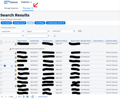The height and width of the screenshot is (99, 120).
Task: Sort by Receipt Status column header
Action: (x=86, y=41)
